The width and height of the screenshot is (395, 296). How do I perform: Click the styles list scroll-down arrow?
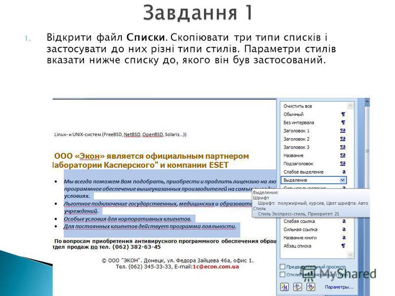pos(351,255)
